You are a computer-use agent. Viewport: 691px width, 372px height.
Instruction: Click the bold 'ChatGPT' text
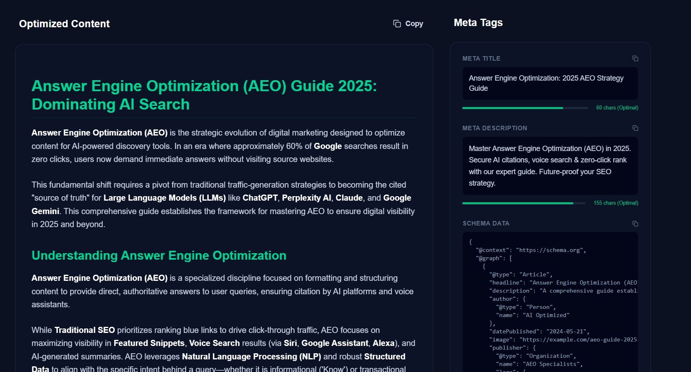[x=260, y=198]
